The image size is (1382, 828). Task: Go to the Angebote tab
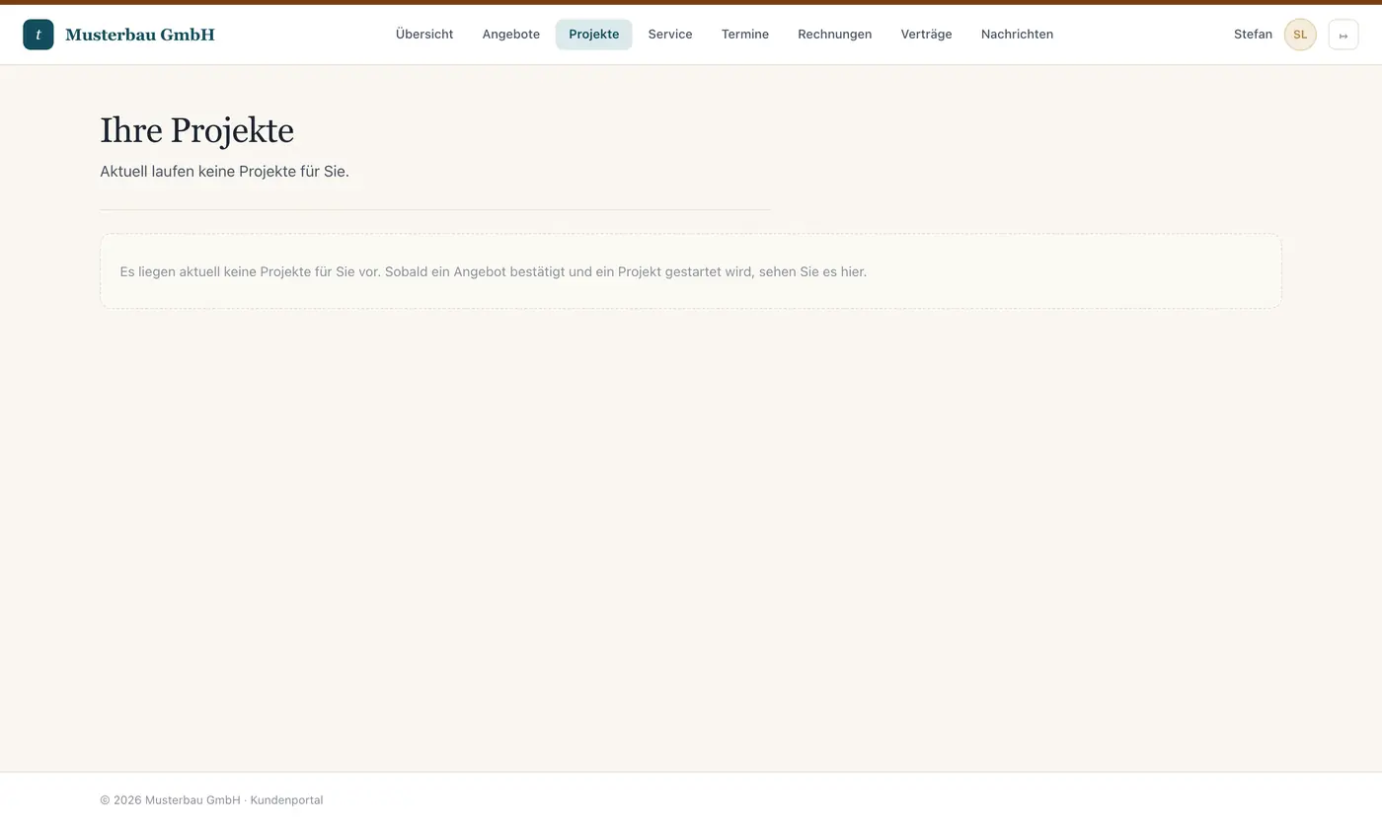[511, 35]
